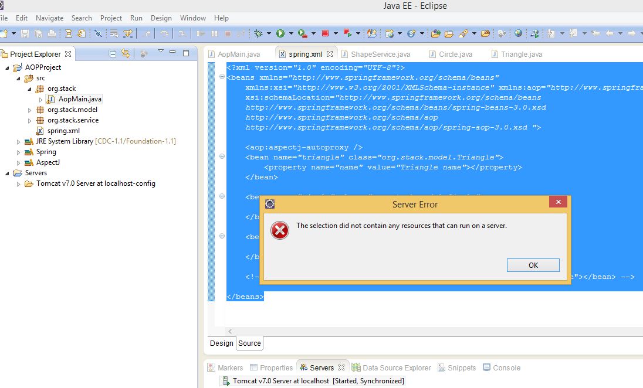Click the red error icon in Server Error dialog
This screenshot has height=388, width=643.
coord(280,230)
